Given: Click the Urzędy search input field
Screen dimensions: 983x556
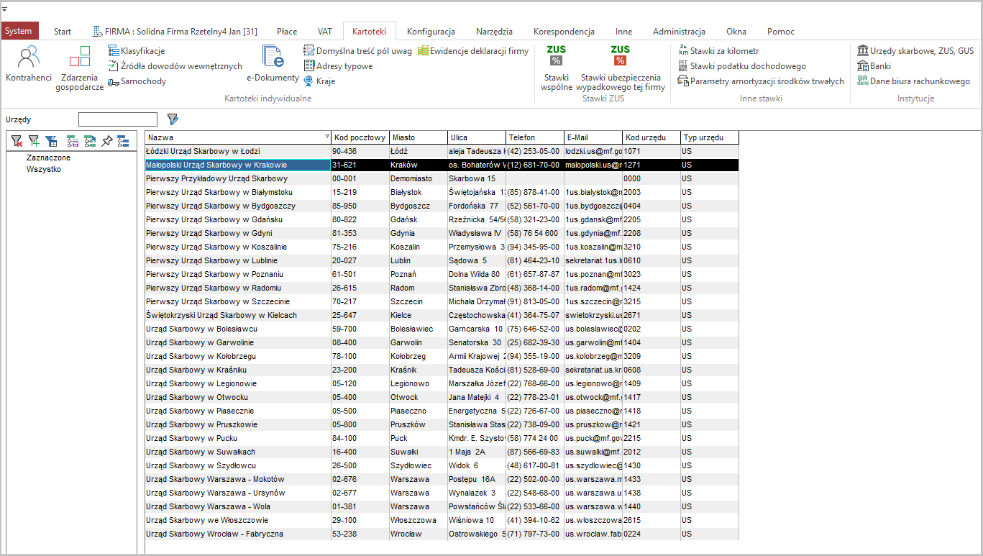Looking at the screenshot, I should coord(118,119).
